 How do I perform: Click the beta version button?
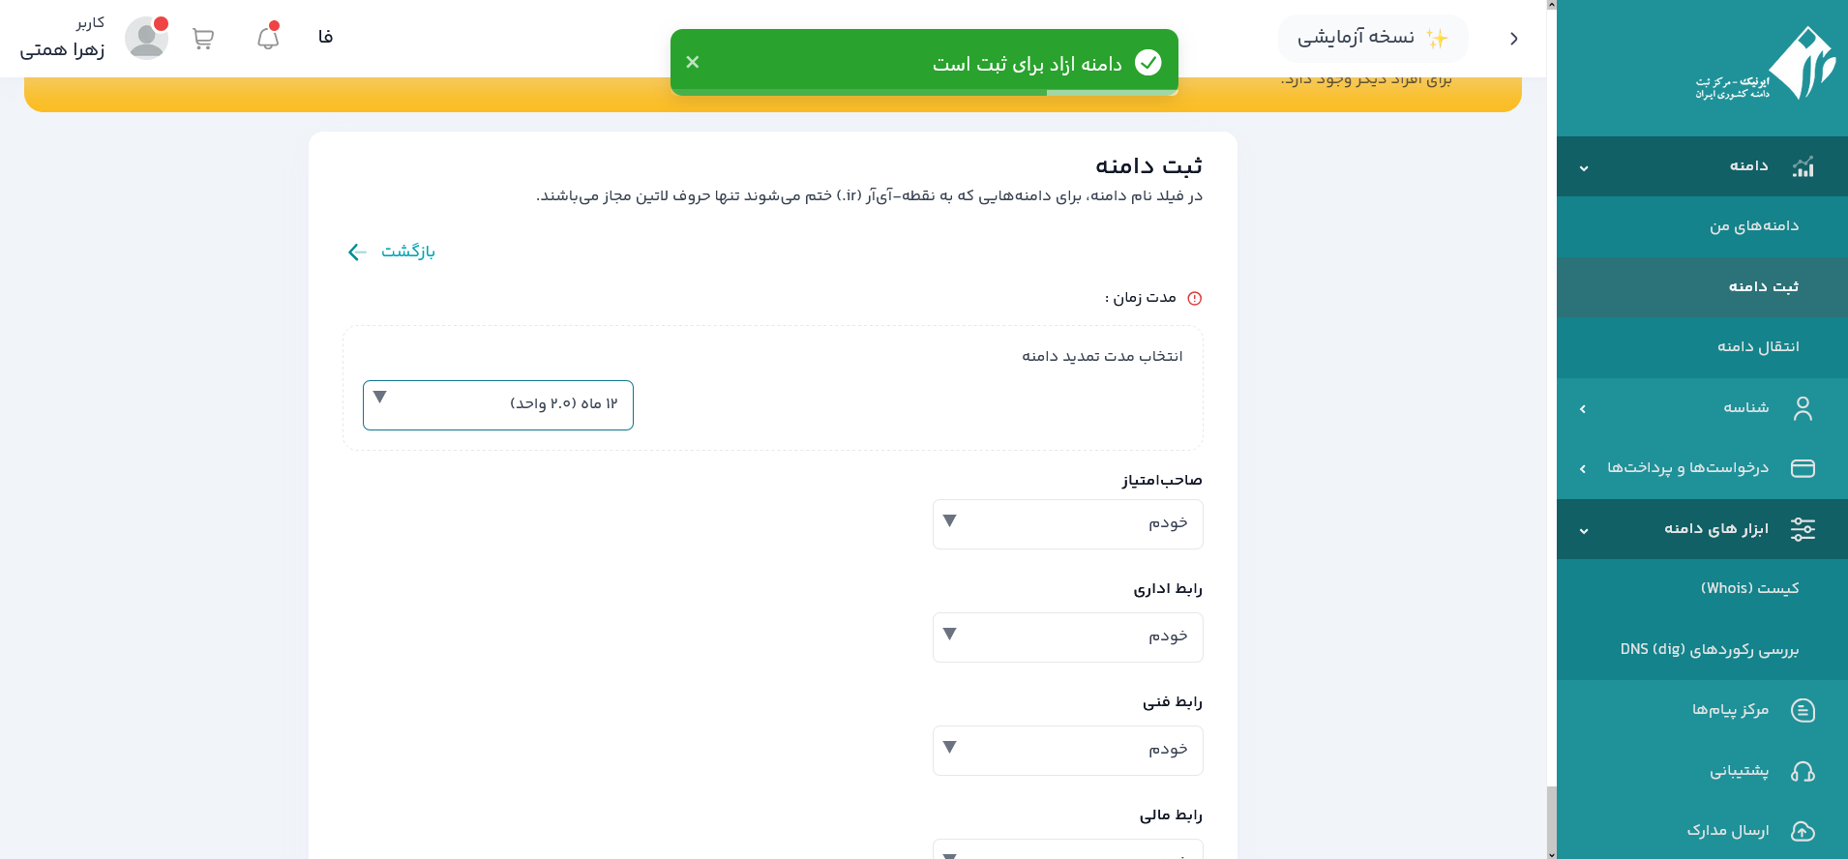coord(1373,38)
